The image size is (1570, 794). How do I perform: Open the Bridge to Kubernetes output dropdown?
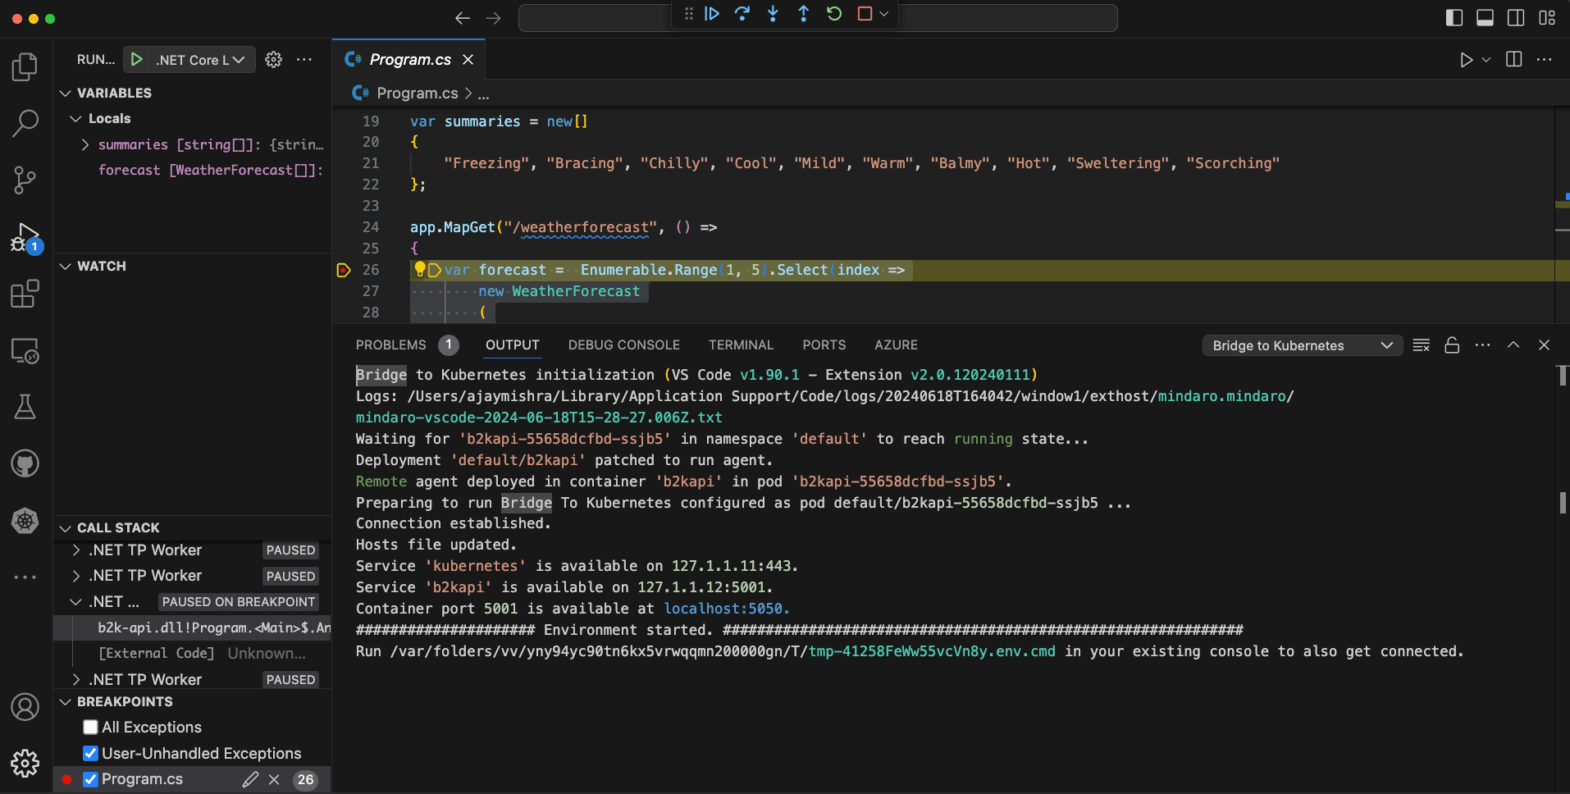pyautogui.click(x=1303, y=345)
